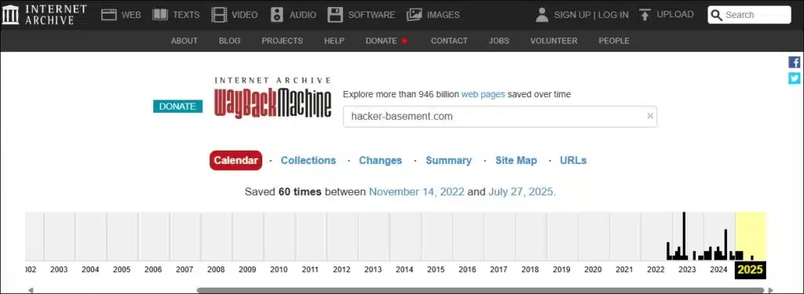804x294 pixels.
Task: Click the top Search box
Action: tap(749, 15)
